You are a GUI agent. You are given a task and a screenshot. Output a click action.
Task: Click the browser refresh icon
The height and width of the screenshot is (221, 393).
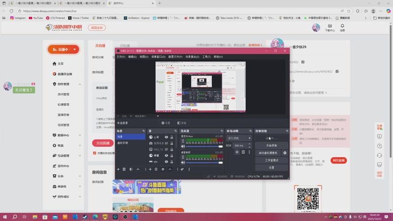coord(11,11)
